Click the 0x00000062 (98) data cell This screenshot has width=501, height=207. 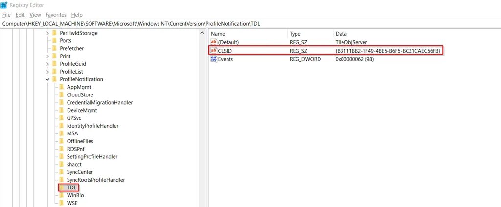pyautogui.click(x=355, y=59)
